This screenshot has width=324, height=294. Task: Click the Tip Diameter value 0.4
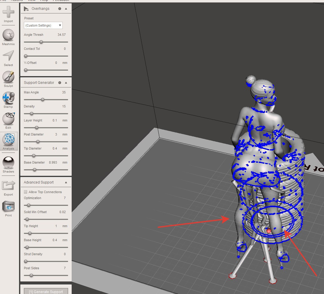pos(55,149)
